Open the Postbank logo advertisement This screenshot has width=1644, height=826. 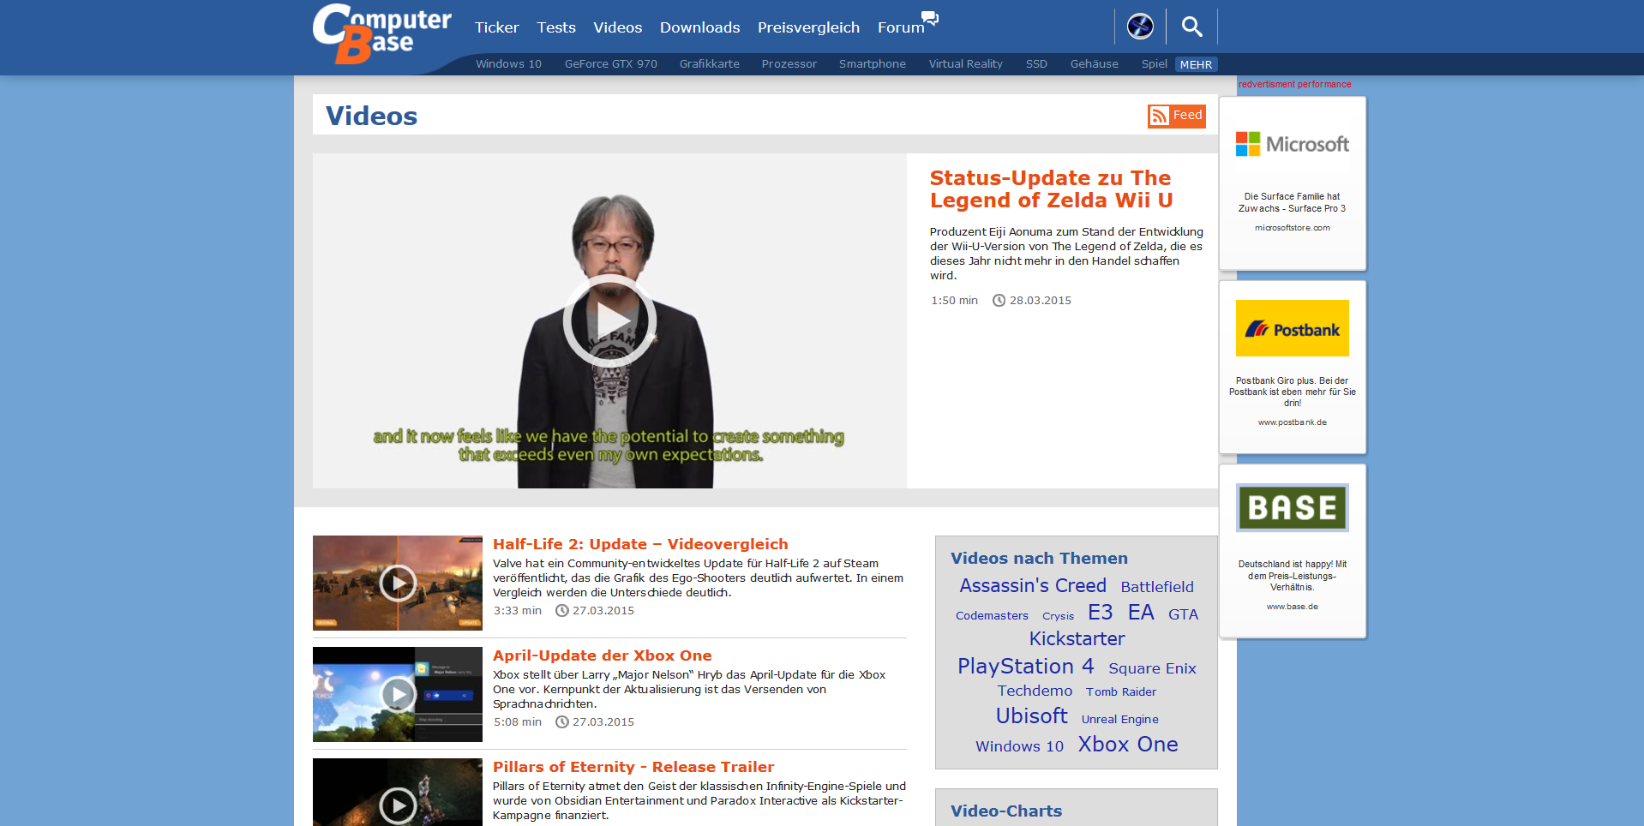(1293, 328)
